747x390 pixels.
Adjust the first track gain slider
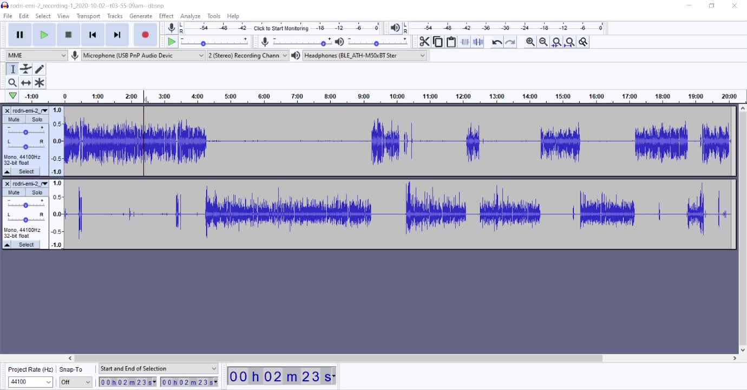click(25, 132)
